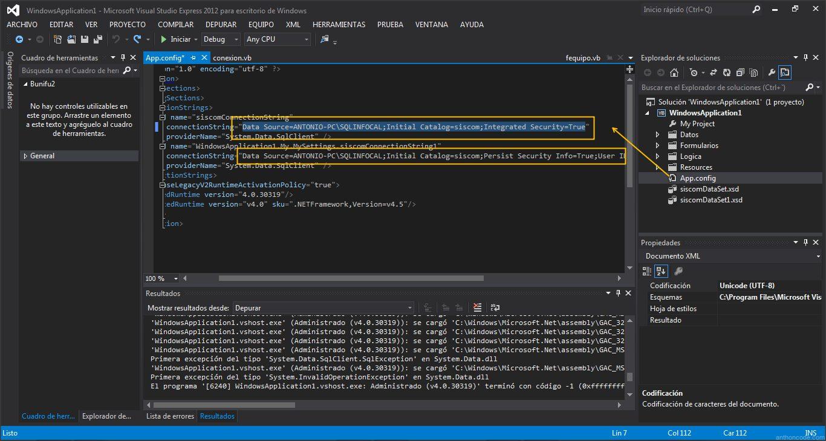Toggle word wrap in the output window
This screenshot has height=441, width=826.
(x=496, y=307)
